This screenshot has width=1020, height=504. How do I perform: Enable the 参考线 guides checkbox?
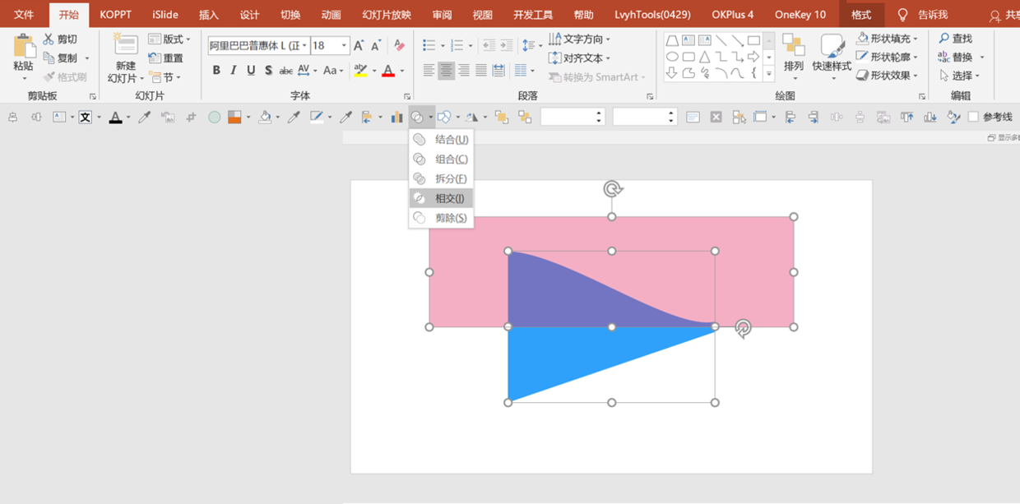click(x=973, y=117)
